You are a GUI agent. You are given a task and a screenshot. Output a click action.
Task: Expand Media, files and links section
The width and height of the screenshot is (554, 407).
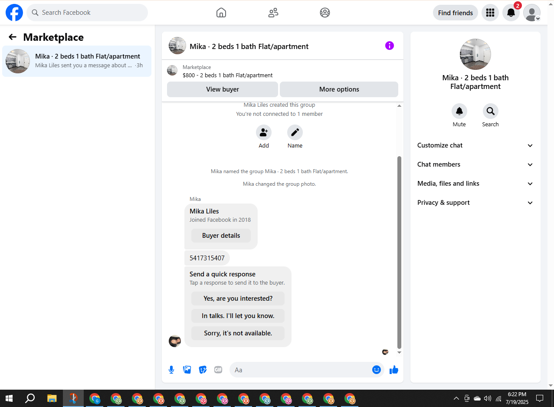click(x=475, y=184)
